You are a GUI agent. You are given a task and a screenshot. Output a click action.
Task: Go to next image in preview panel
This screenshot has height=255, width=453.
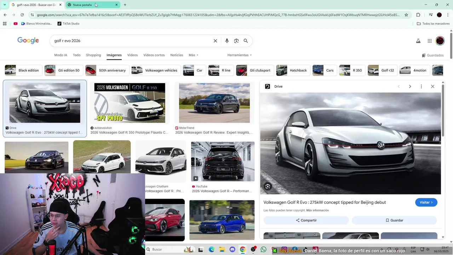[x=410, y=86]
